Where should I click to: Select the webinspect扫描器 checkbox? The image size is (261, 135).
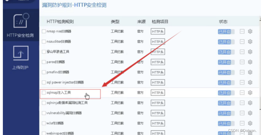(x=44, y=133)
